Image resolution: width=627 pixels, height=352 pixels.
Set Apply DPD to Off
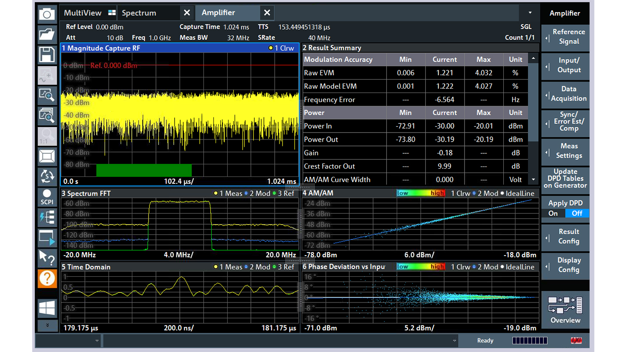coord(577,213)
